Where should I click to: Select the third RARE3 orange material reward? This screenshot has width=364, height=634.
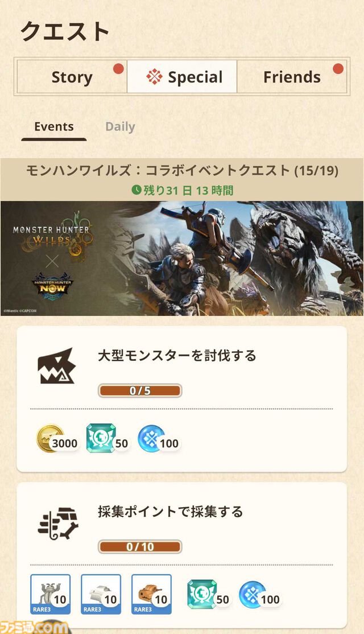point(151,594)
